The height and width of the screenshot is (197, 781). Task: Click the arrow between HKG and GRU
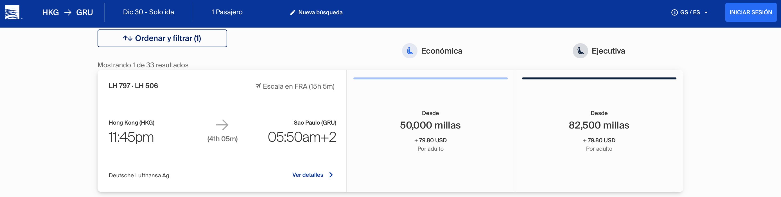[67, 12]
